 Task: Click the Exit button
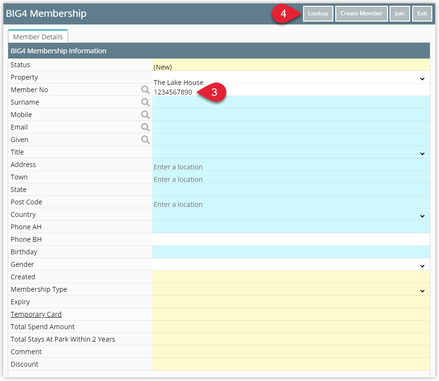pyautogui.click(x=422, y=13)
